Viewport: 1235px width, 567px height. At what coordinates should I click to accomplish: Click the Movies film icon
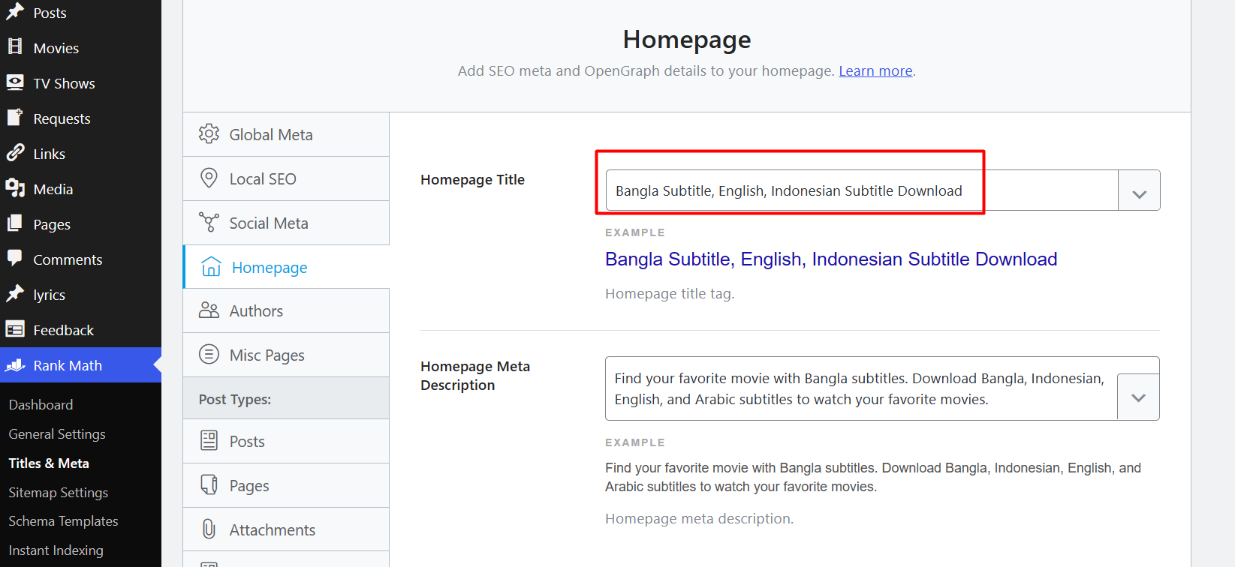coord(15,46)
